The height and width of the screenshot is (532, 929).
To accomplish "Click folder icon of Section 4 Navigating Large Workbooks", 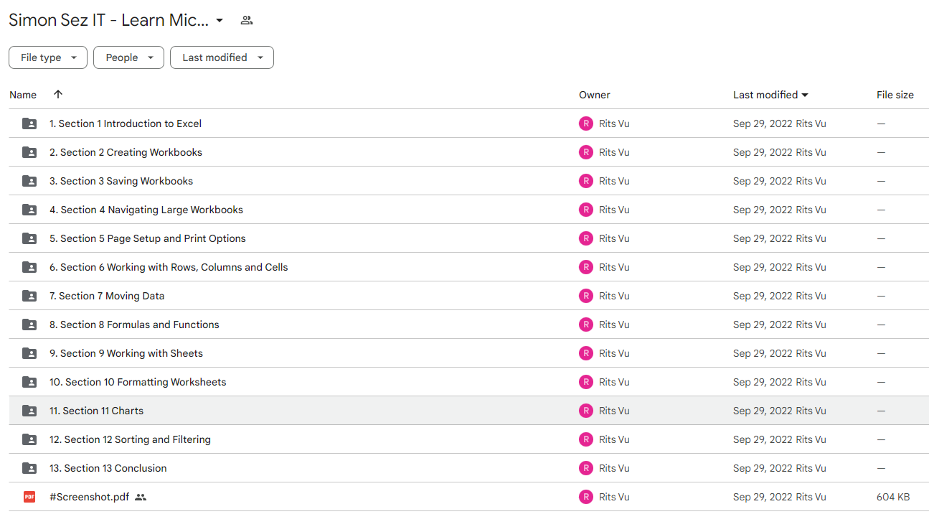I will [29, 210].
